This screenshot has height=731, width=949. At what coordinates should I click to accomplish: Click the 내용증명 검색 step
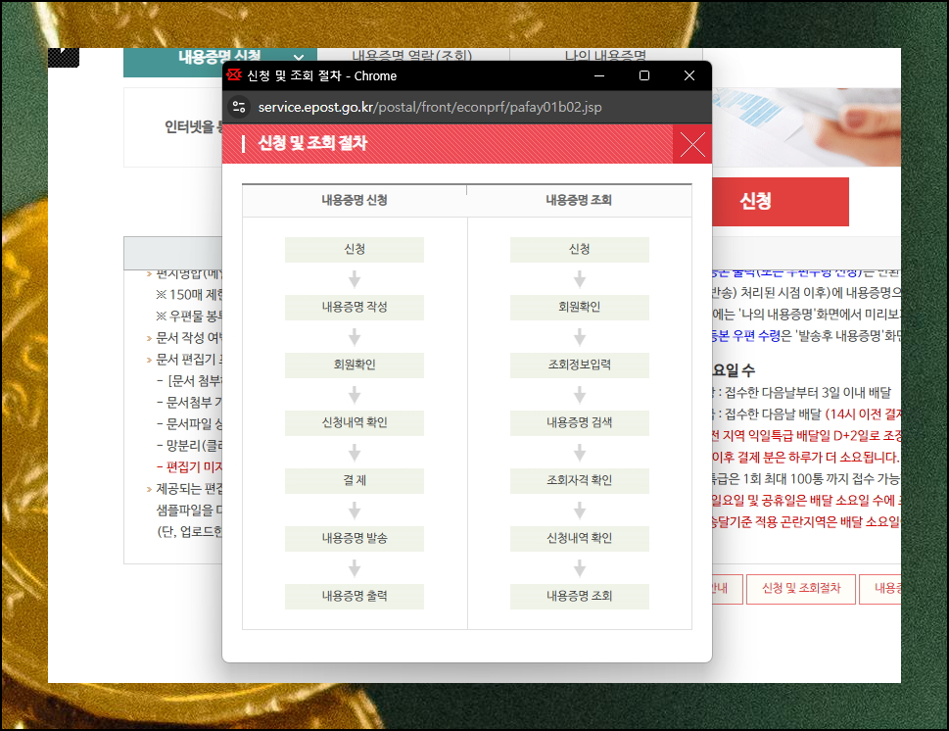[x=580, y=422]
